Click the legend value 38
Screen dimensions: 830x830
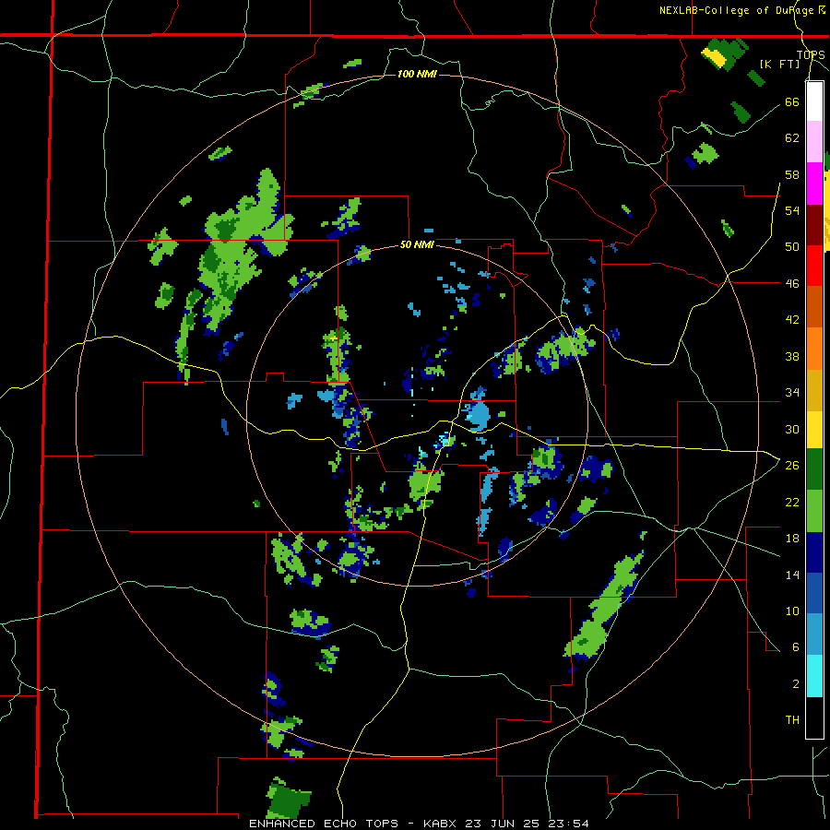click(792, 356)
